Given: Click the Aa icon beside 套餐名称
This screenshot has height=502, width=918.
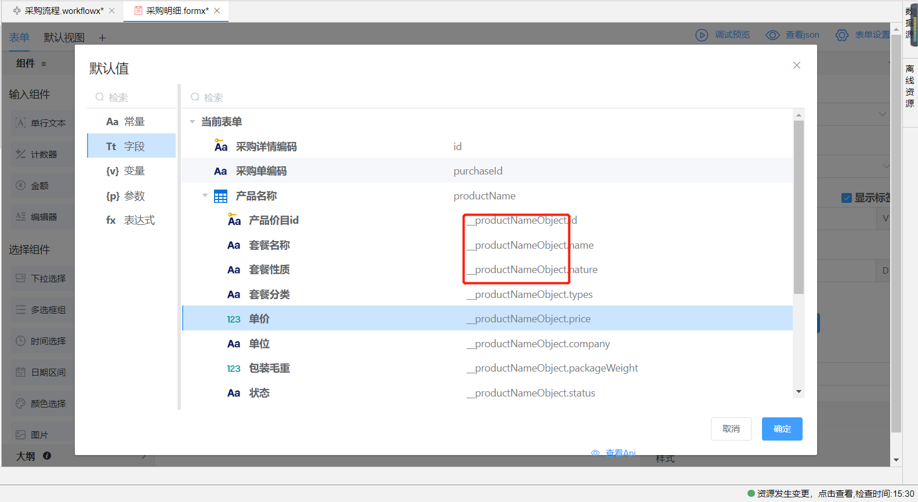Looking at the screenshot, I should click(233, 246).
